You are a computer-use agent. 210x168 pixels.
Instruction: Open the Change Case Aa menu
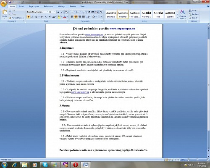pyautogui.click(x=54, y=17)
